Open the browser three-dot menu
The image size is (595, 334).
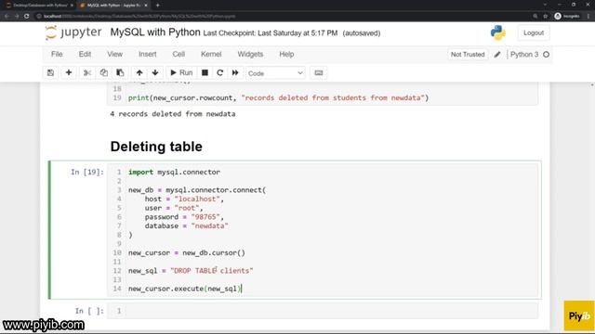pos(588,17)
